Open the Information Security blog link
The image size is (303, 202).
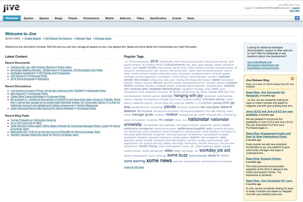[x=45, y=120]
